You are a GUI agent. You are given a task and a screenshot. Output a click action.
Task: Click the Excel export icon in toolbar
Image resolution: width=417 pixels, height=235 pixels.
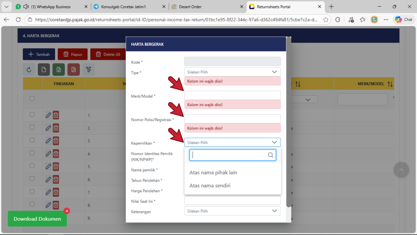pos(59,69)
